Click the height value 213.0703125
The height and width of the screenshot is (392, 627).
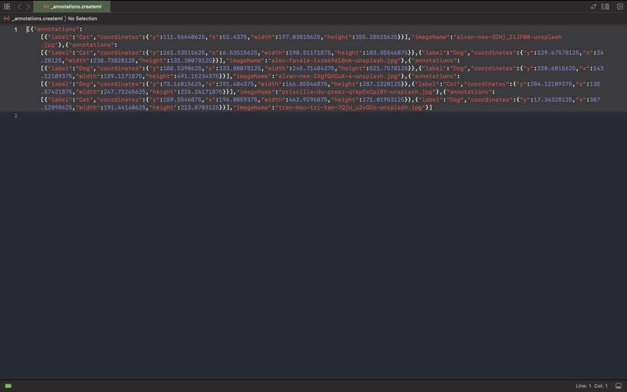(x=199, y=108)
